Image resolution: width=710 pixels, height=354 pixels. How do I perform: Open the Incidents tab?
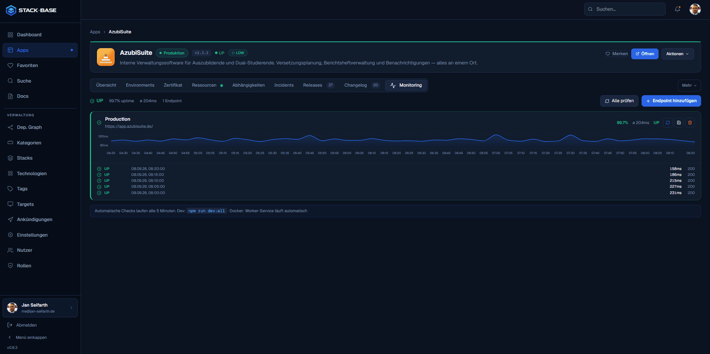[284, 85]
